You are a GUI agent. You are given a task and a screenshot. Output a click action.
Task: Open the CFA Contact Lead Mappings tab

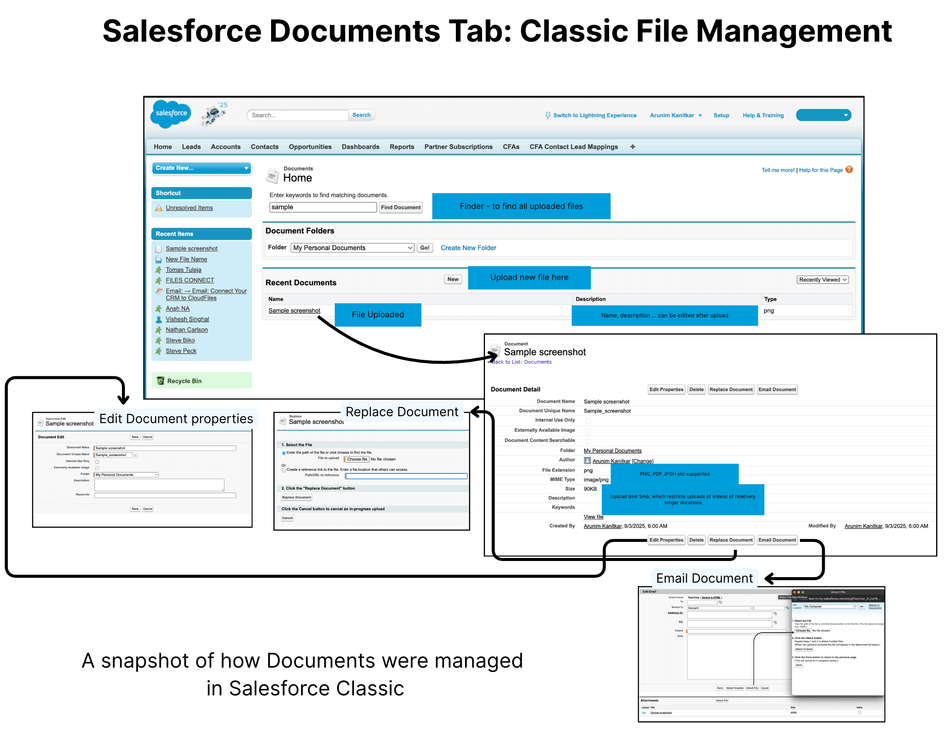coord(574,147)
